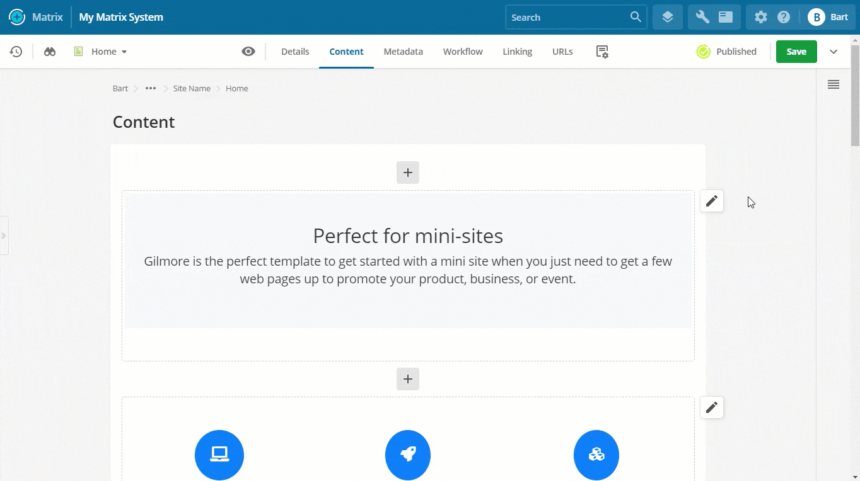
Task: Expand the left side panel arrow
Action: 4,235
